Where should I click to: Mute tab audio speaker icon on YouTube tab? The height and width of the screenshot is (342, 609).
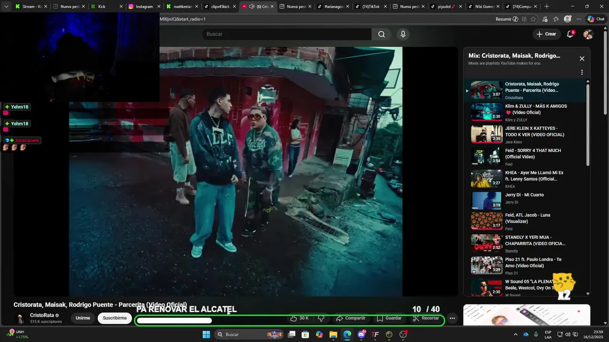(252, 7)
